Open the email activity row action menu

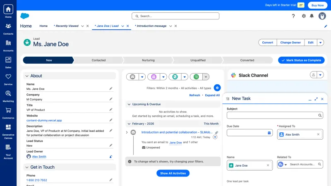click(215, 137)
